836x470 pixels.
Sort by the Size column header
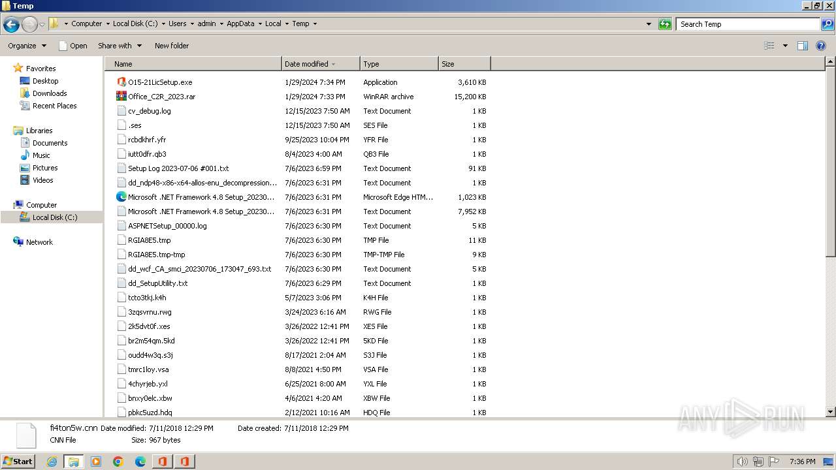click(464, 64)
